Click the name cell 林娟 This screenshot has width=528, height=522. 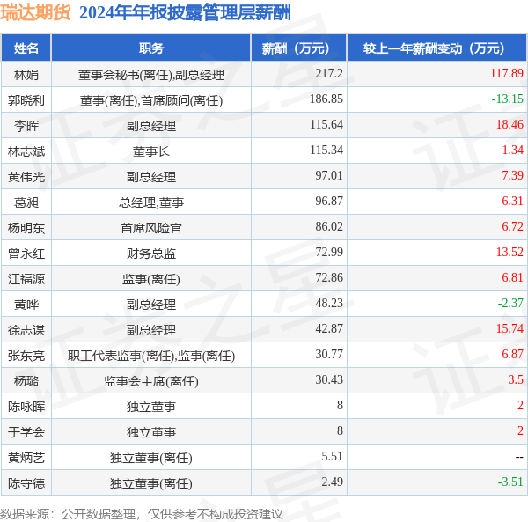click(x=26, y=75)
